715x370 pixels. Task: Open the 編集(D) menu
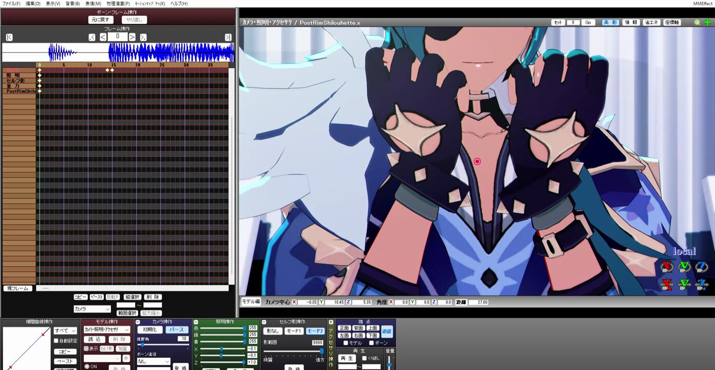pyautogui.click(x=33, y=4)
